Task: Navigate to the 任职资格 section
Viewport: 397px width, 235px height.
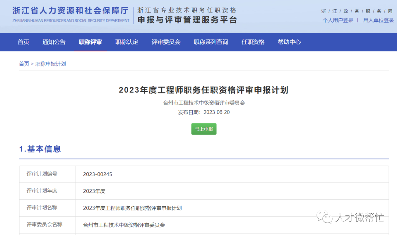Action: [x=253, y=42]
